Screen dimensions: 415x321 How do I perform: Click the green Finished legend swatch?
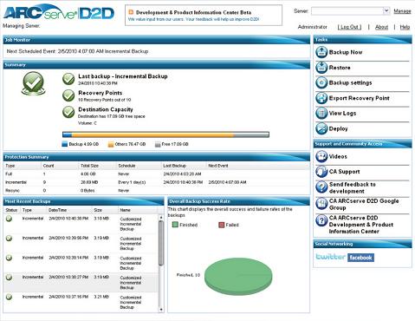tap(175, 225)
